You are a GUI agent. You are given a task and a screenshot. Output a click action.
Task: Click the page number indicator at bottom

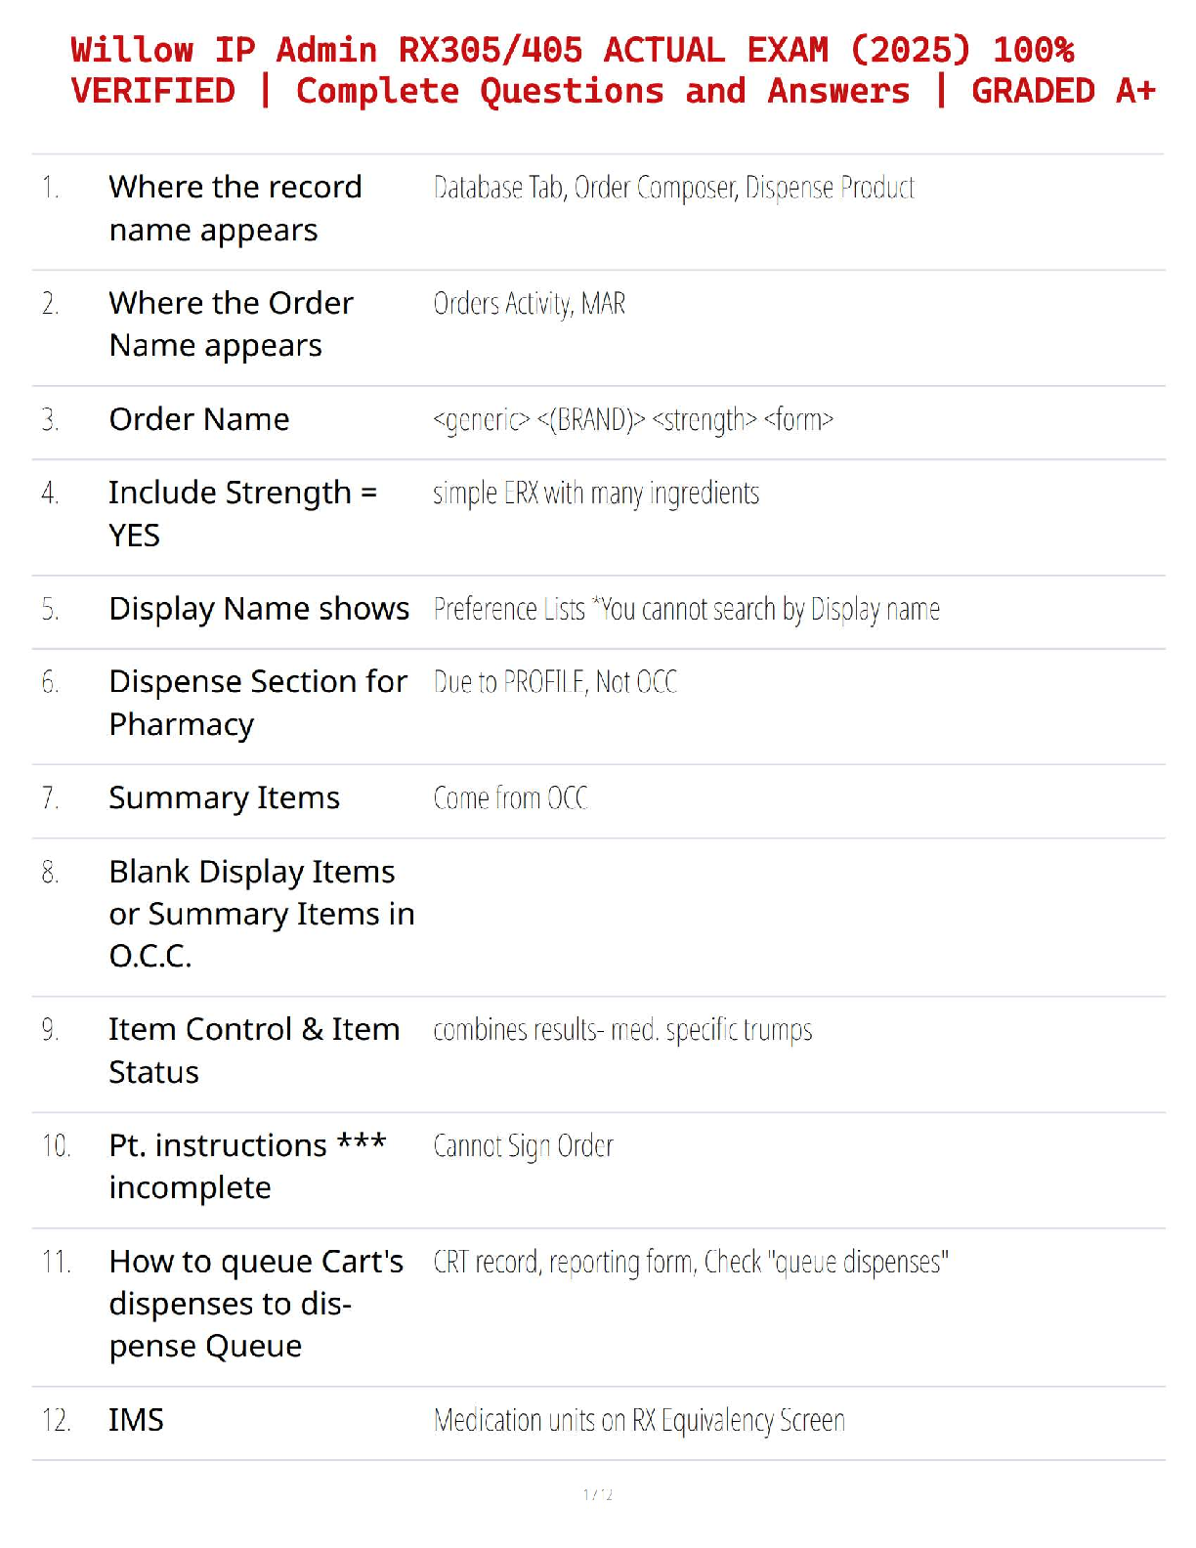pos(598,1494)
